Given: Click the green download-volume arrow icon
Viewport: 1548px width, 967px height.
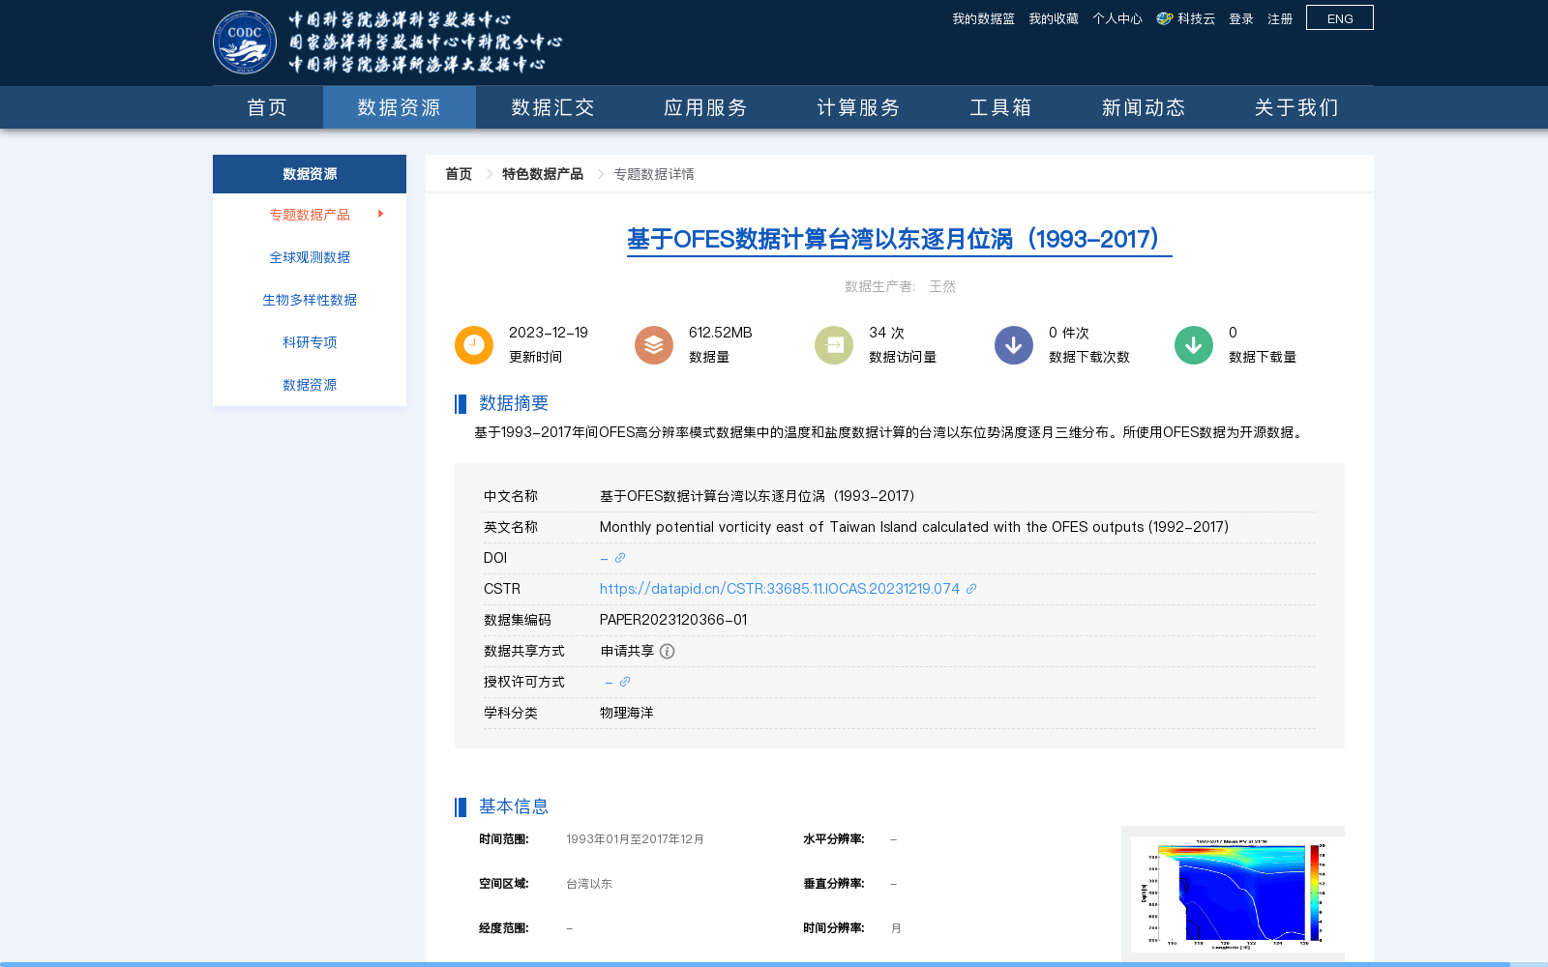Looking at the screenshot, I should [x=1194, y=345].
